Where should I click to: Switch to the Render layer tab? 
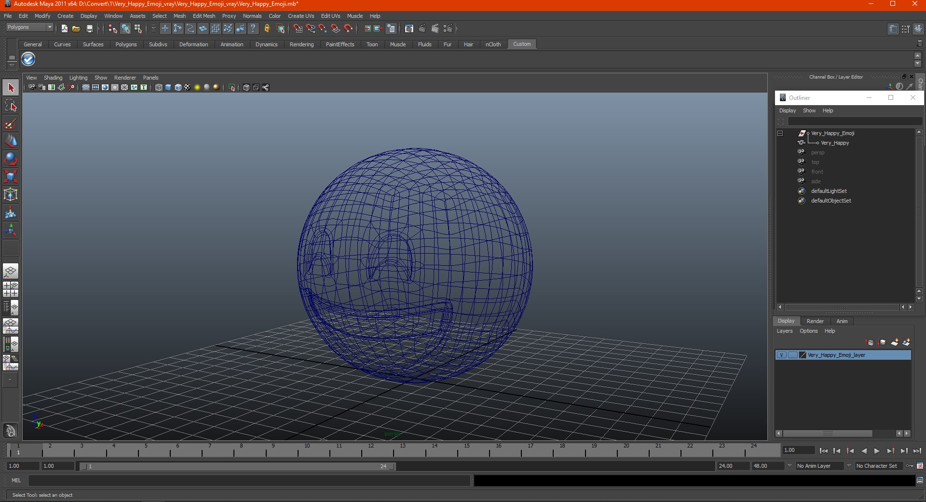815,321
